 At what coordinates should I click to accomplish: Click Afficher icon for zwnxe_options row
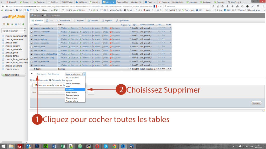(x=59, y=39)
